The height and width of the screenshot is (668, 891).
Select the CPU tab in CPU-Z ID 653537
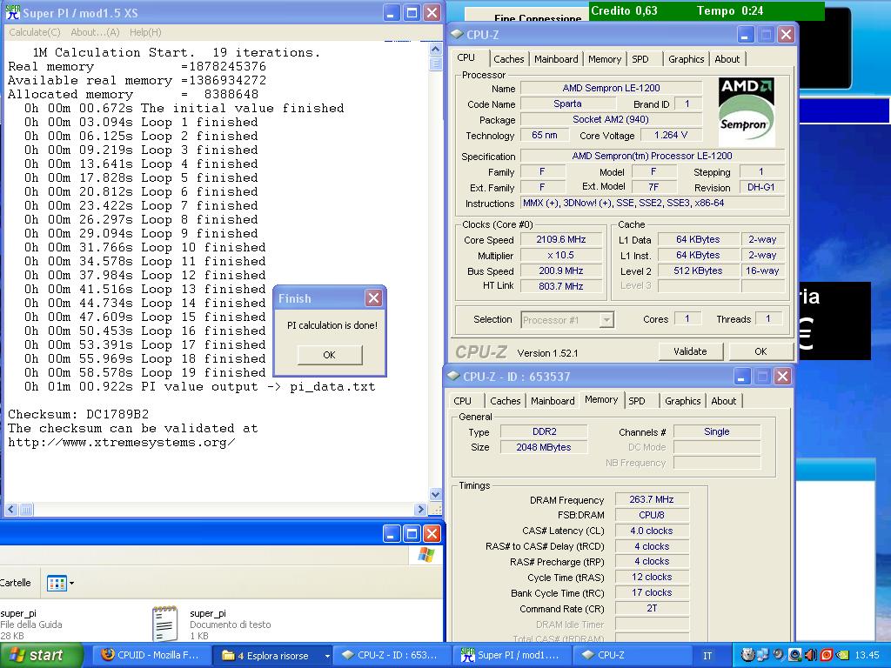[462, 401]
